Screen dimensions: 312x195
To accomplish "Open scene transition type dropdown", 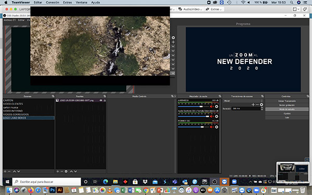I will [x=243, y=101].
